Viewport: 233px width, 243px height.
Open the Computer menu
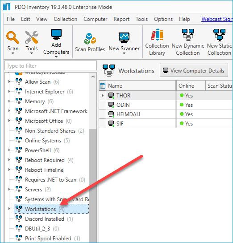[96, 19]
